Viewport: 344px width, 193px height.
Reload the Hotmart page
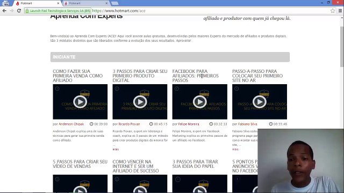coord(19,11)
